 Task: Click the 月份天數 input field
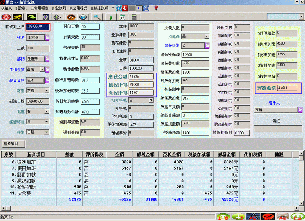(x=90, y=26)
